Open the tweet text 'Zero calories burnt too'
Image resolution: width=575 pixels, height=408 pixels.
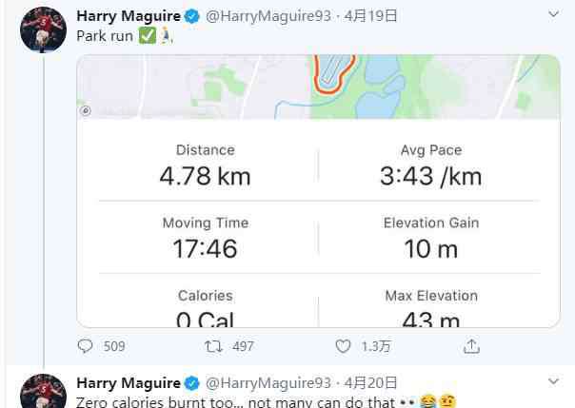point(154,402)
